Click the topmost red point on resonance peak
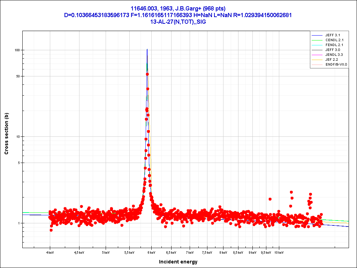The image size is (357, 268). [x=147, y=74]
